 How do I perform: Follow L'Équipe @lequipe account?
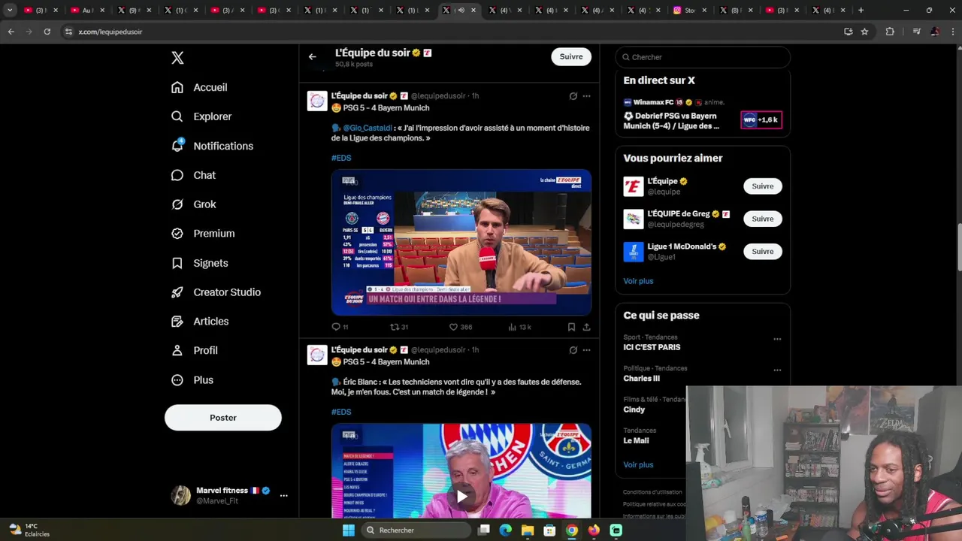point(762,186)
